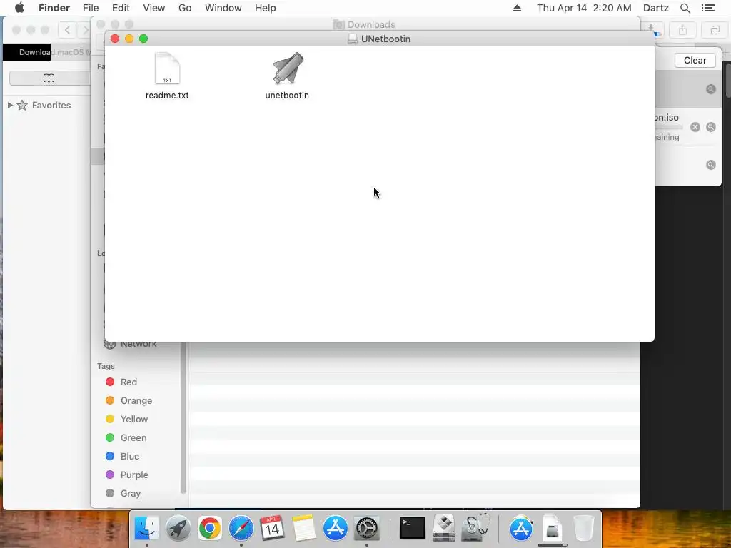Click the Safari downloads popover scrollbar
This screenshot has height=548, width=731.
coord(727,80)
